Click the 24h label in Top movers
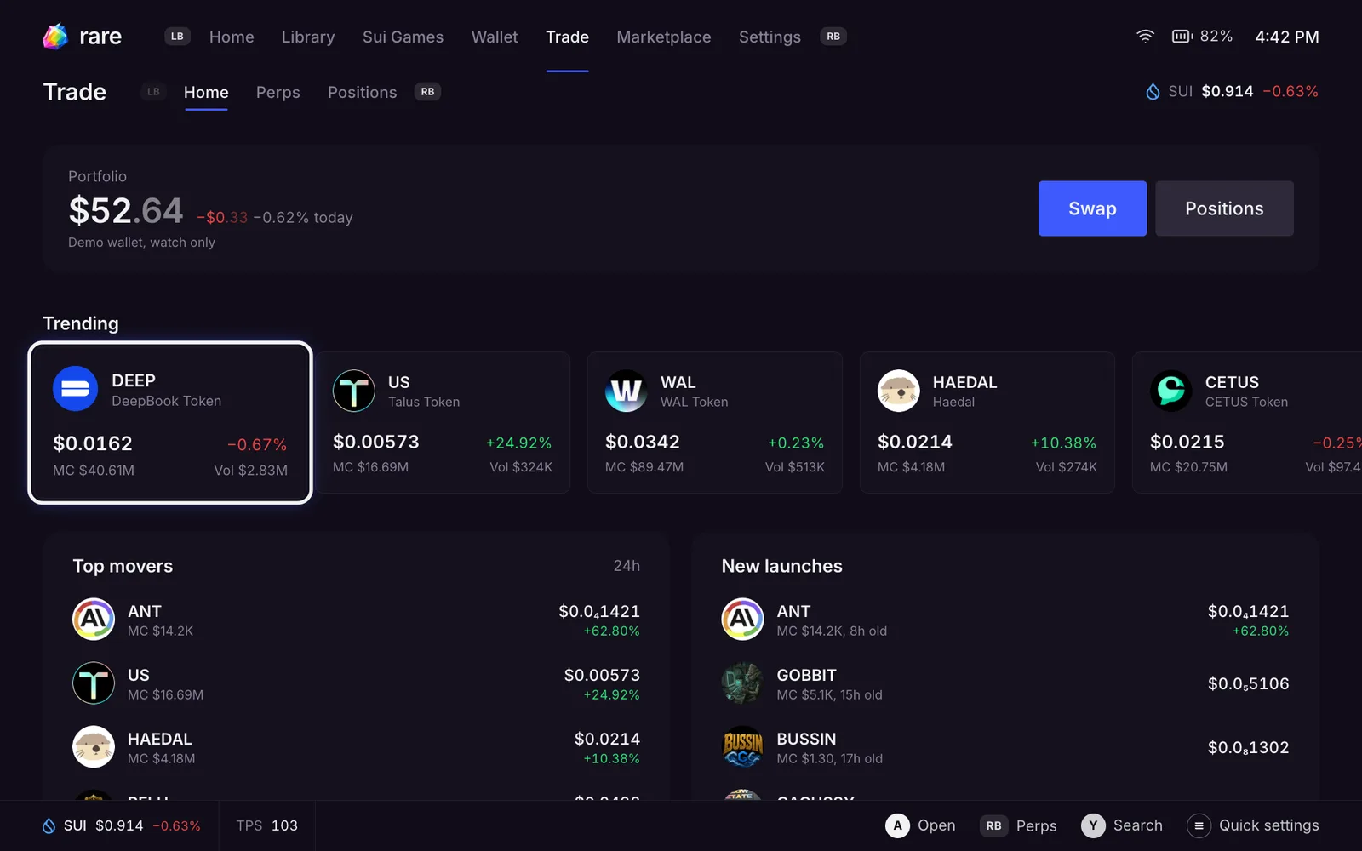The height and width of the screenshot is (851, 1362). click(627, 566)
